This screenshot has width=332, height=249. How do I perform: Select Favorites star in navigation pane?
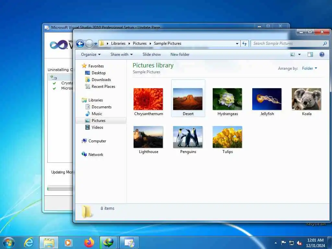click(x=84, y=66)
